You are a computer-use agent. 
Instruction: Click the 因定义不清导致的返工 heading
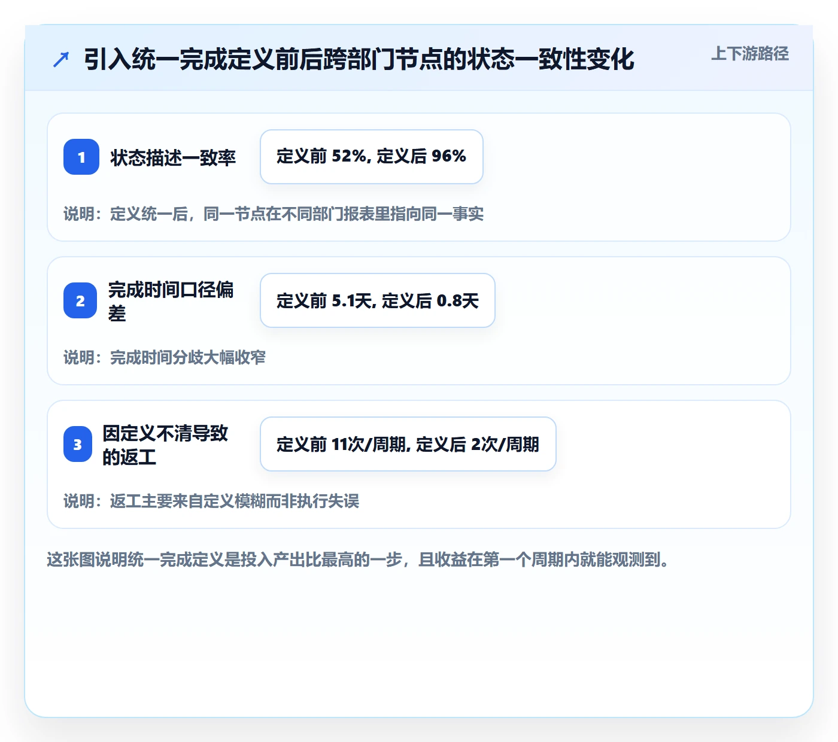(x=165, y=445)
